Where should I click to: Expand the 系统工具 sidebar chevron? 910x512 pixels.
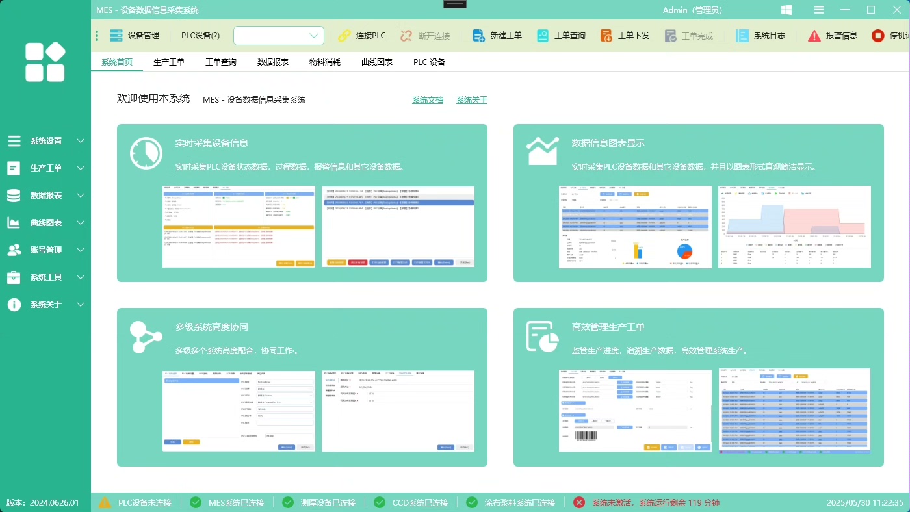81,277
